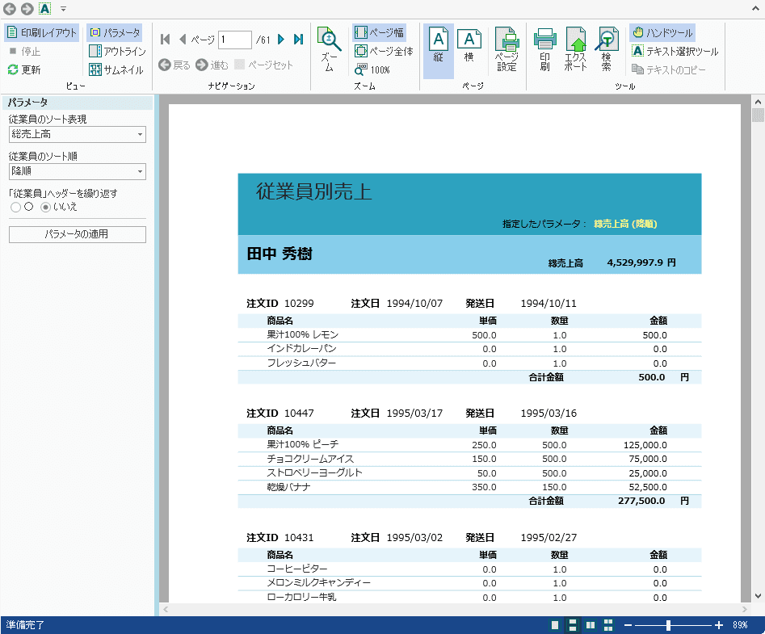Set zoom to 100%

tap(372, 69)
